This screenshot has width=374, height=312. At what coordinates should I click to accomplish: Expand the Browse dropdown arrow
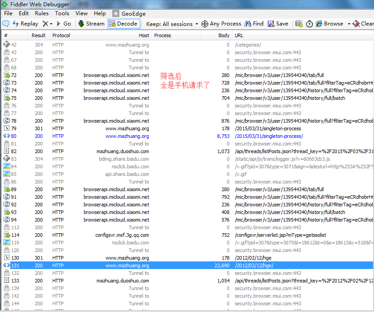click(349, 24)
